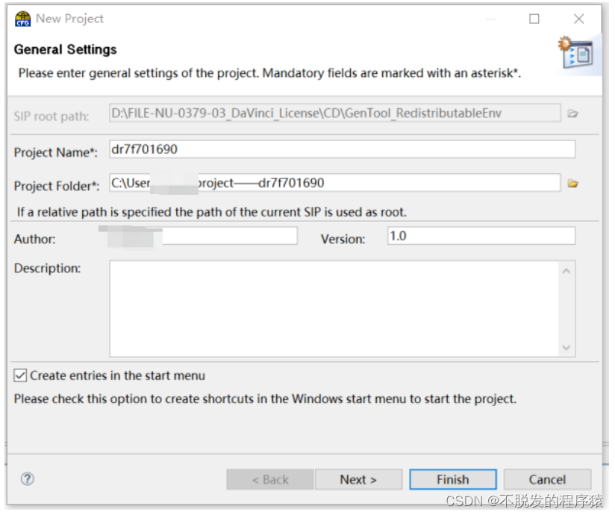Enable the Create entries in start menu option
615x515 pixels.
tap(20, 376)
